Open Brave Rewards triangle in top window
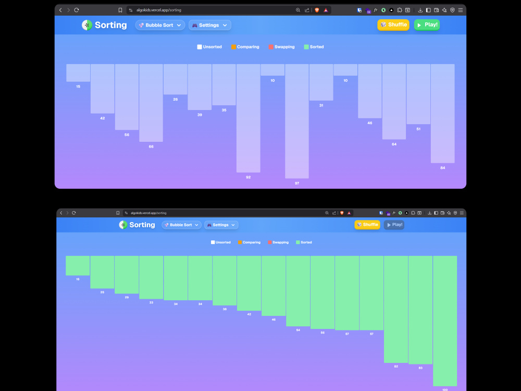 pyautogui.click(x=326, y=10)
